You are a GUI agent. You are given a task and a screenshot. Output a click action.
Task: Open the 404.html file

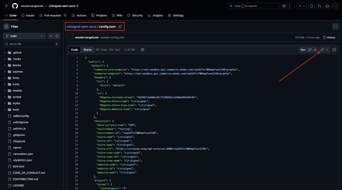[x=18, y=166]
